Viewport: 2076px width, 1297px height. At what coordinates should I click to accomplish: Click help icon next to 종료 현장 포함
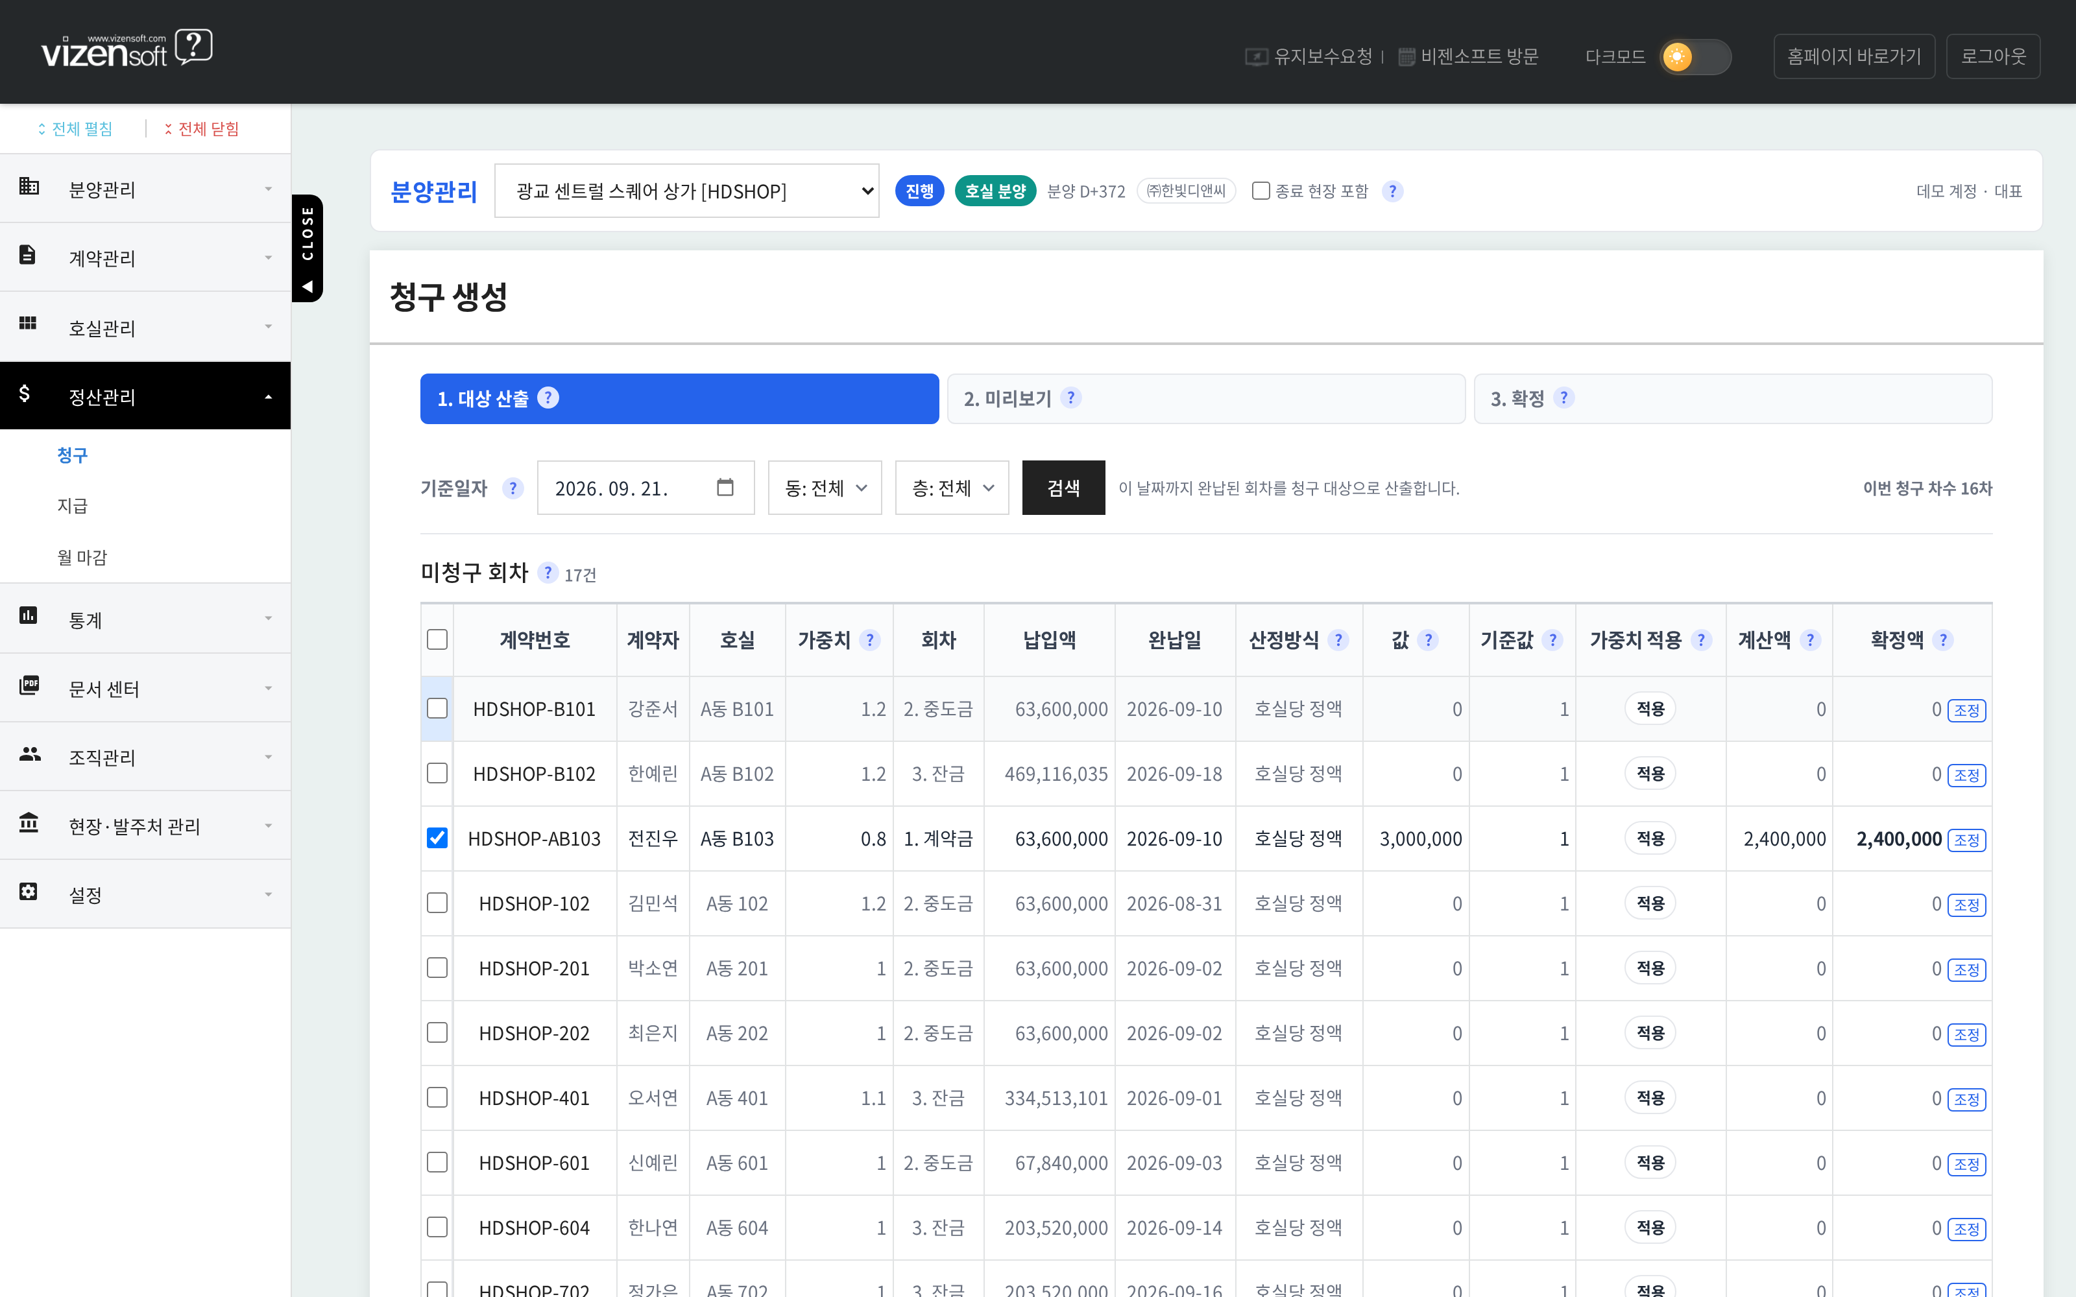coord(1392,191)
